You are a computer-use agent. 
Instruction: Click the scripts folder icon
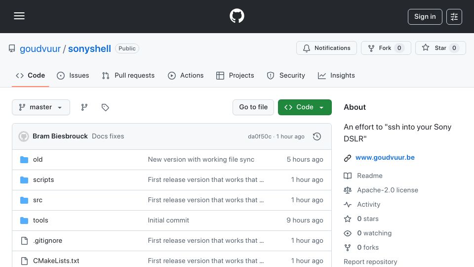click(24, 180)
